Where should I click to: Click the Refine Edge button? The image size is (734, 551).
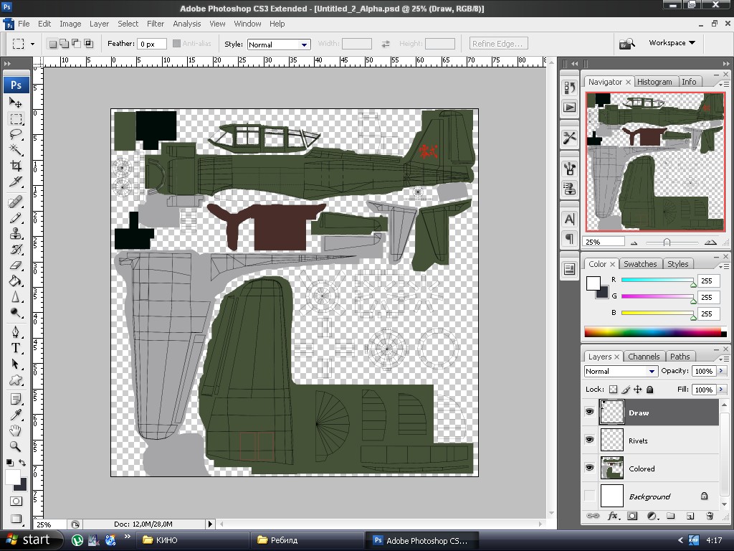pos(498,44)
